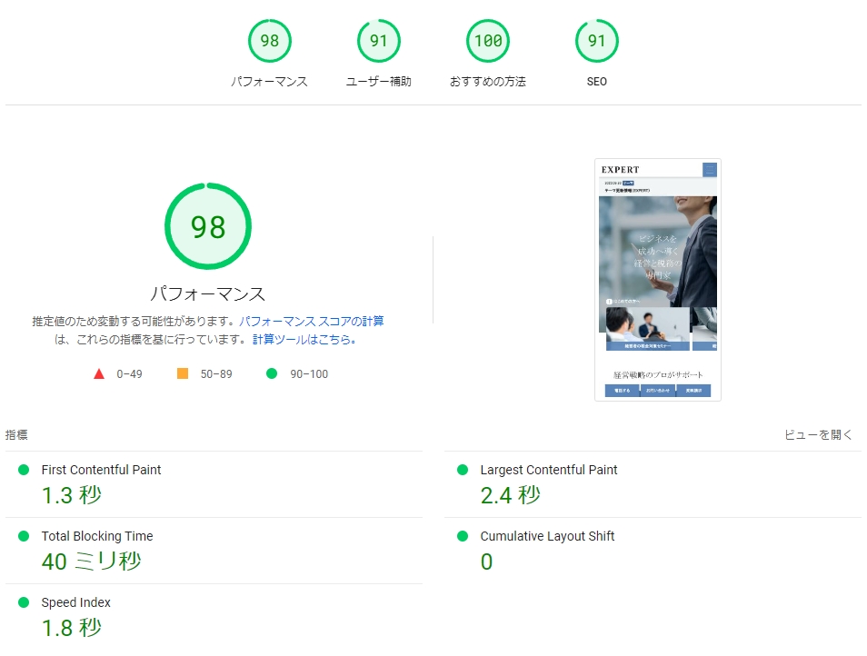Image resolution: width=867 pixels, height=656 pixels.
Task: Select the ユーザー補助 category label
Action: coord(378,82)
